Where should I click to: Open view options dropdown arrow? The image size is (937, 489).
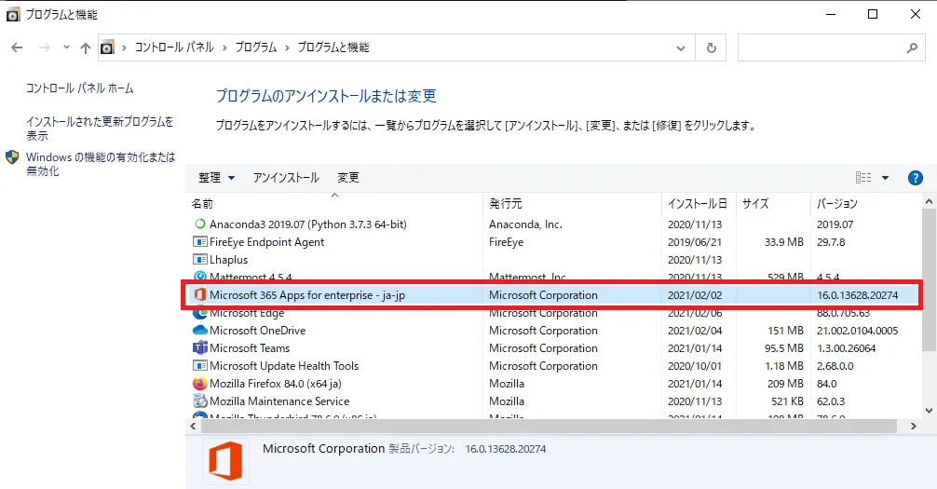click(x=885, y=178)
